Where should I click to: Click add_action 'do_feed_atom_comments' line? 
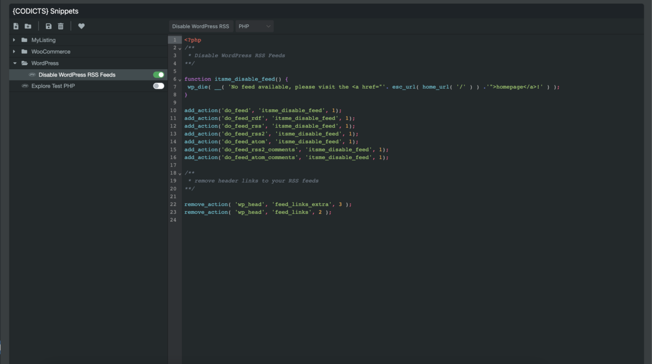(x=287, y=158)
